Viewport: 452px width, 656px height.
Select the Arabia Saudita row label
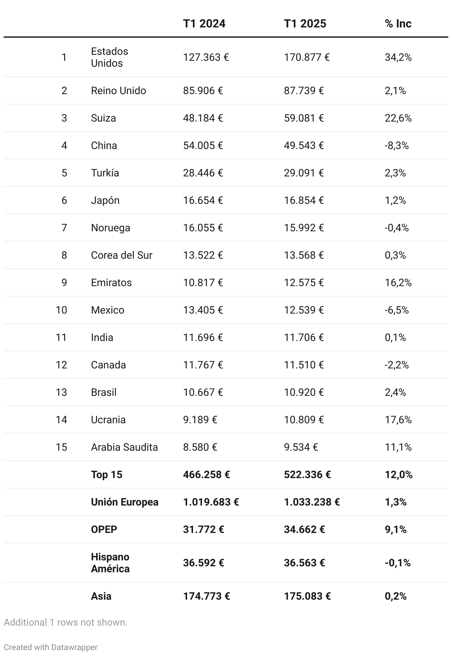124,447
